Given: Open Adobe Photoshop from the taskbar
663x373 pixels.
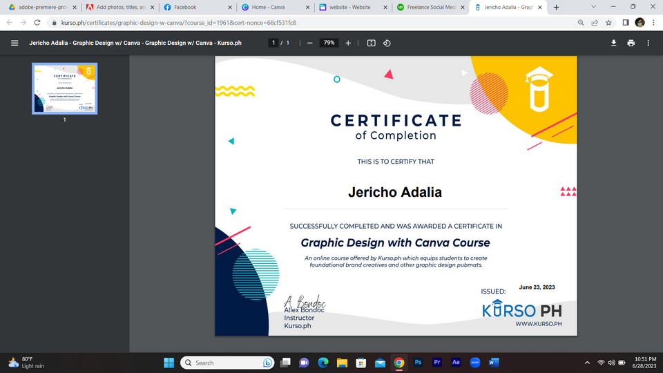Looking at the screenshot, I should tap(418, 362).
